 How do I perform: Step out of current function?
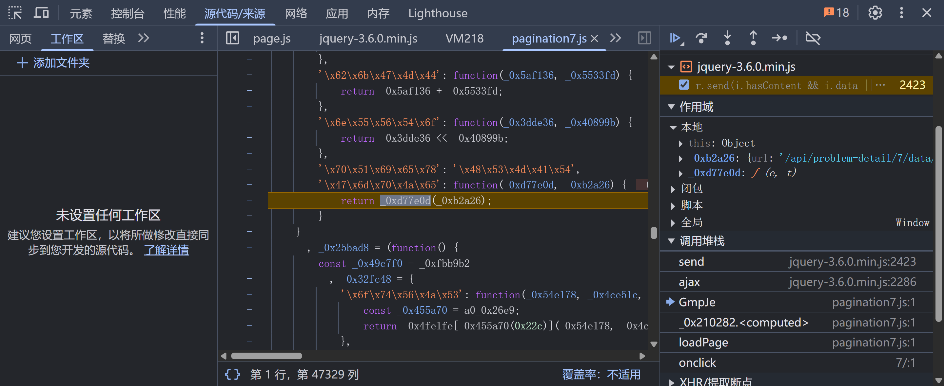[753, 38]
